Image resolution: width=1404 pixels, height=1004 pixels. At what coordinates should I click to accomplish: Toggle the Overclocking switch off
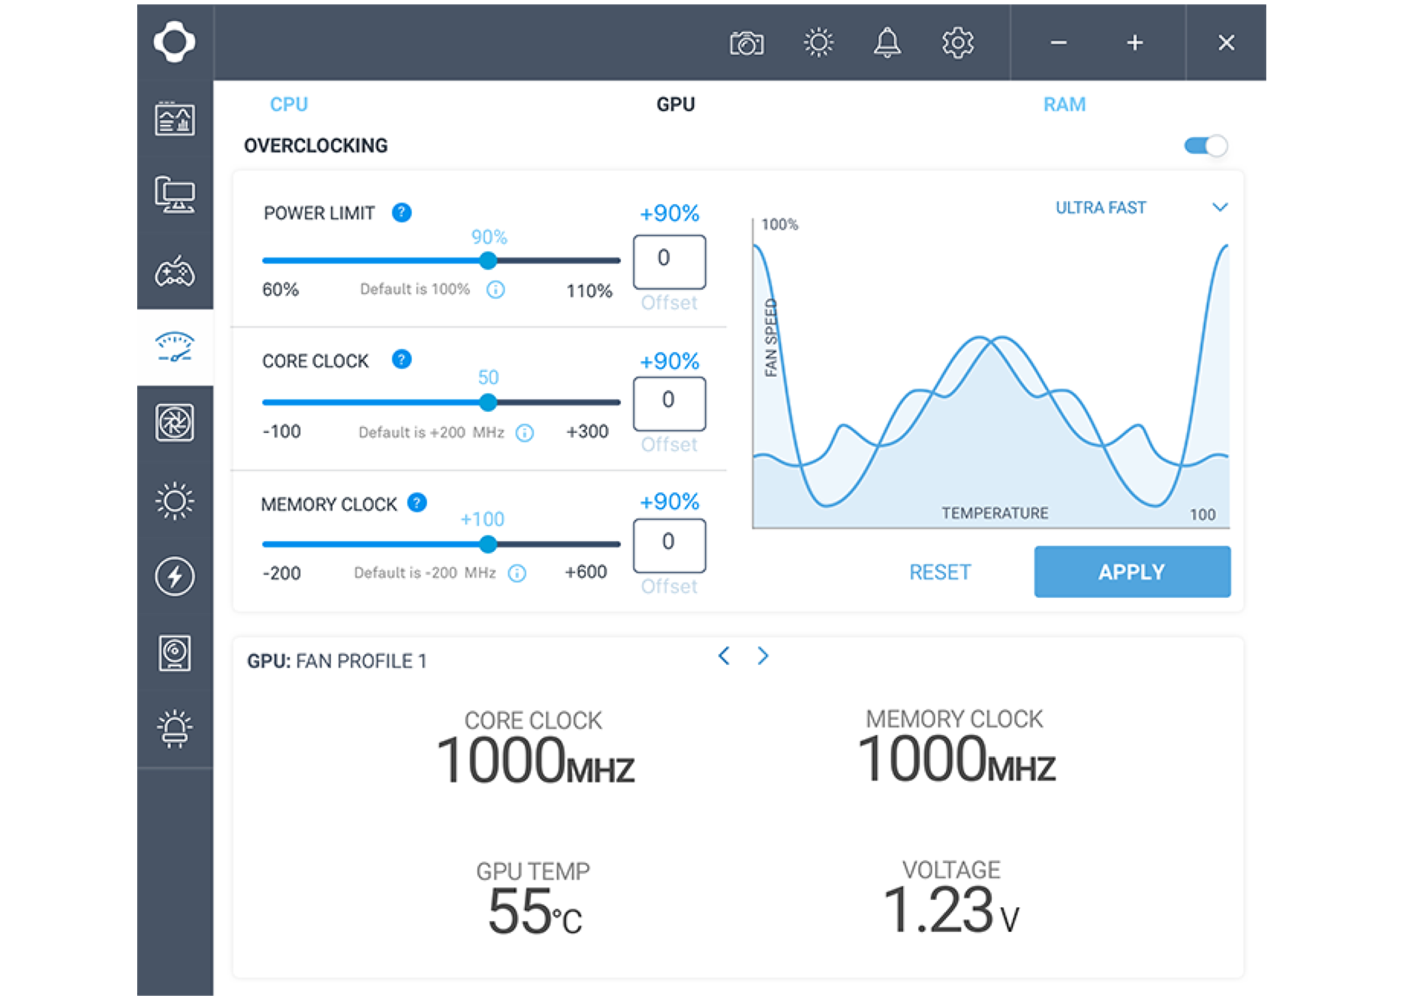point(1205,146)
